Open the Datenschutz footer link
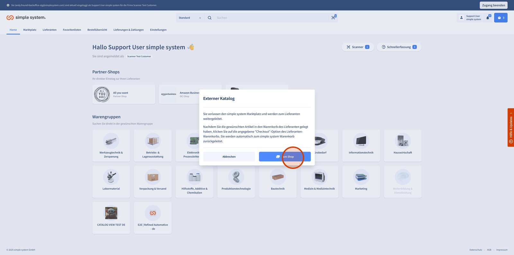The image size is (514, 255). tap(476, 250)
